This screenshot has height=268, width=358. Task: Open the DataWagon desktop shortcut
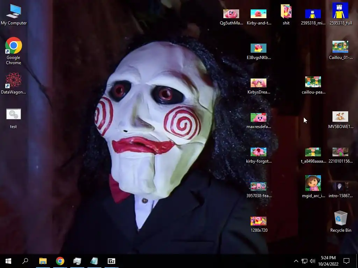(x=14, y=83)
